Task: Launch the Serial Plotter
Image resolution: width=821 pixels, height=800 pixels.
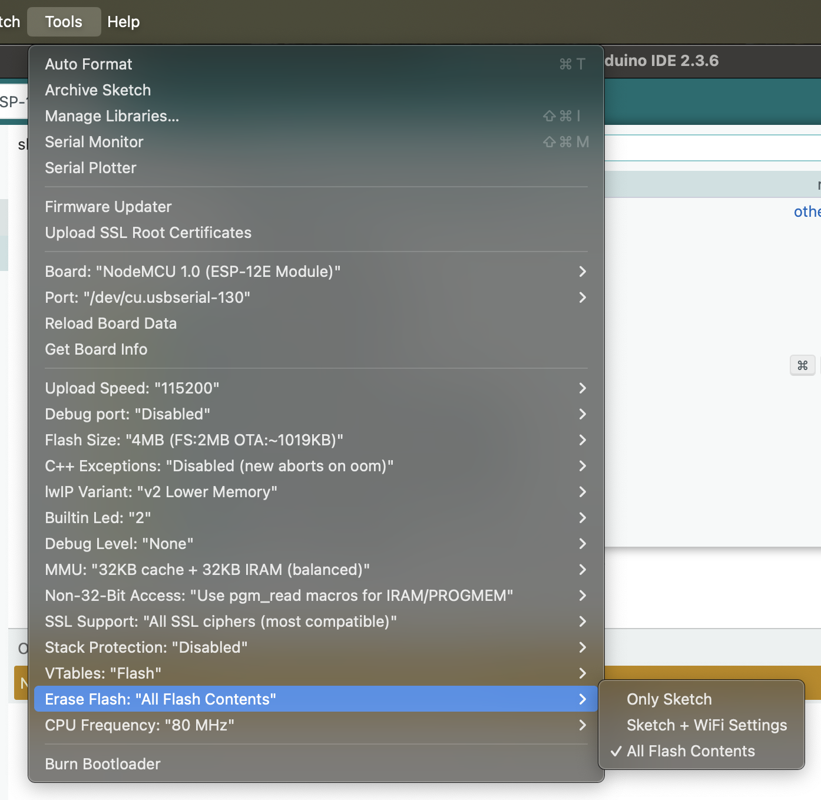Action: [x=91, y=168]
